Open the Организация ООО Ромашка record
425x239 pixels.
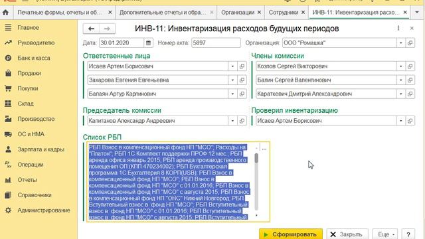[x=410, y=42]
